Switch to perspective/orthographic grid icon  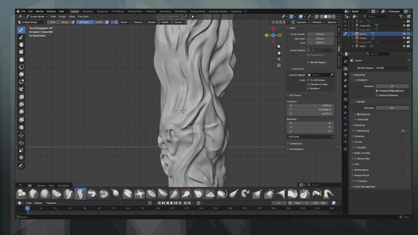coord(279,65)
